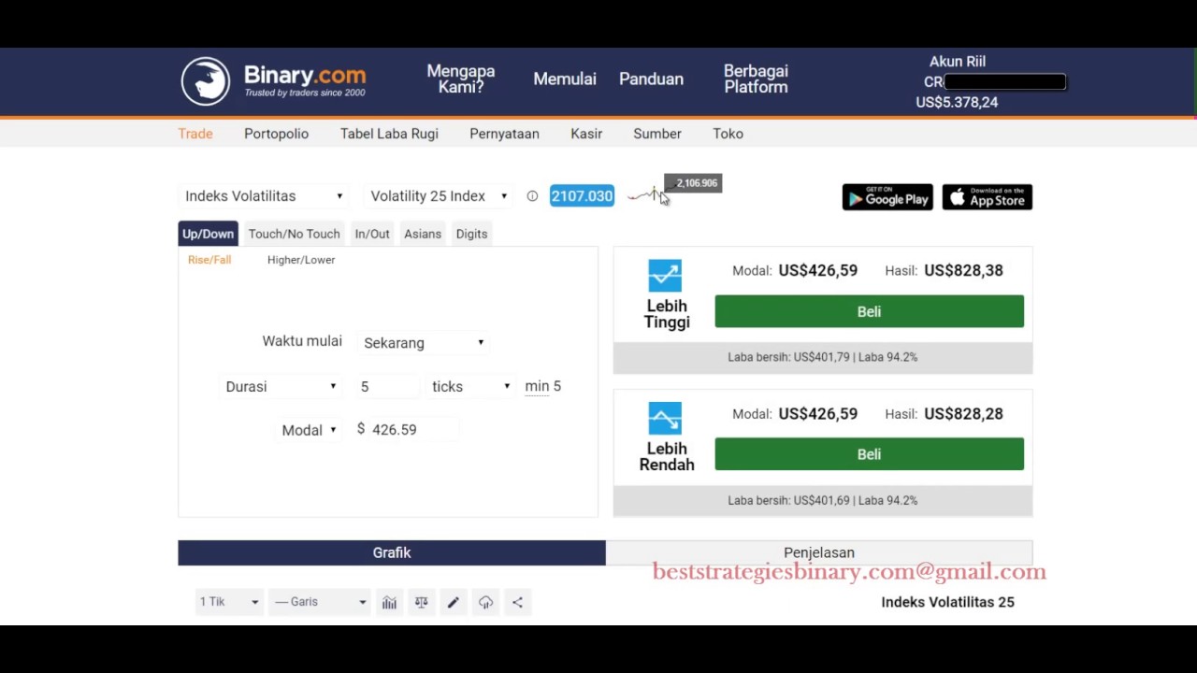Click the Modal amount field 426.59

[x=411, y=430]
